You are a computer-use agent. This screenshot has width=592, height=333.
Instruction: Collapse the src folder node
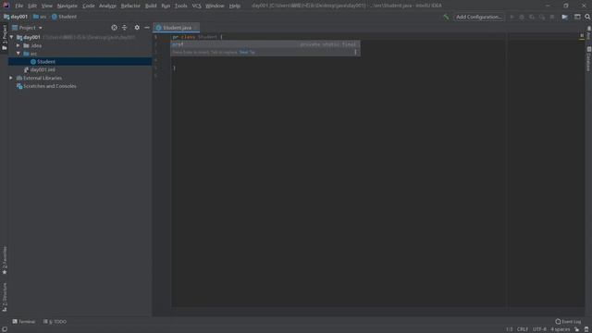[18, 54]
